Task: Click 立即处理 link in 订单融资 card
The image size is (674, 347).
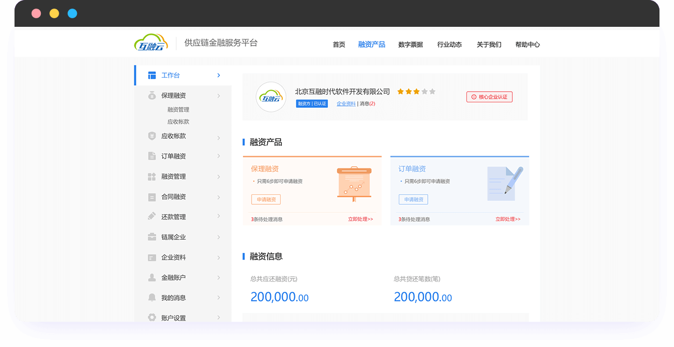Action: (508, 219)
